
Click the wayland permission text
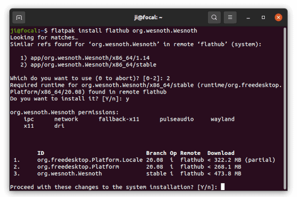tap(223, 119)
